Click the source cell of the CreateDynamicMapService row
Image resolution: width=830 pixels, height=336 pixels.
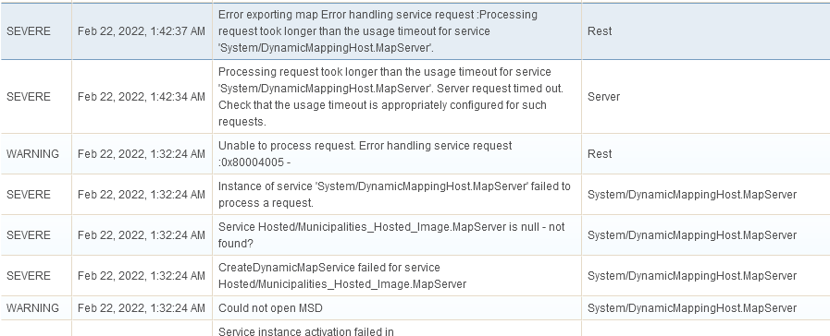(x=706, y=276)
